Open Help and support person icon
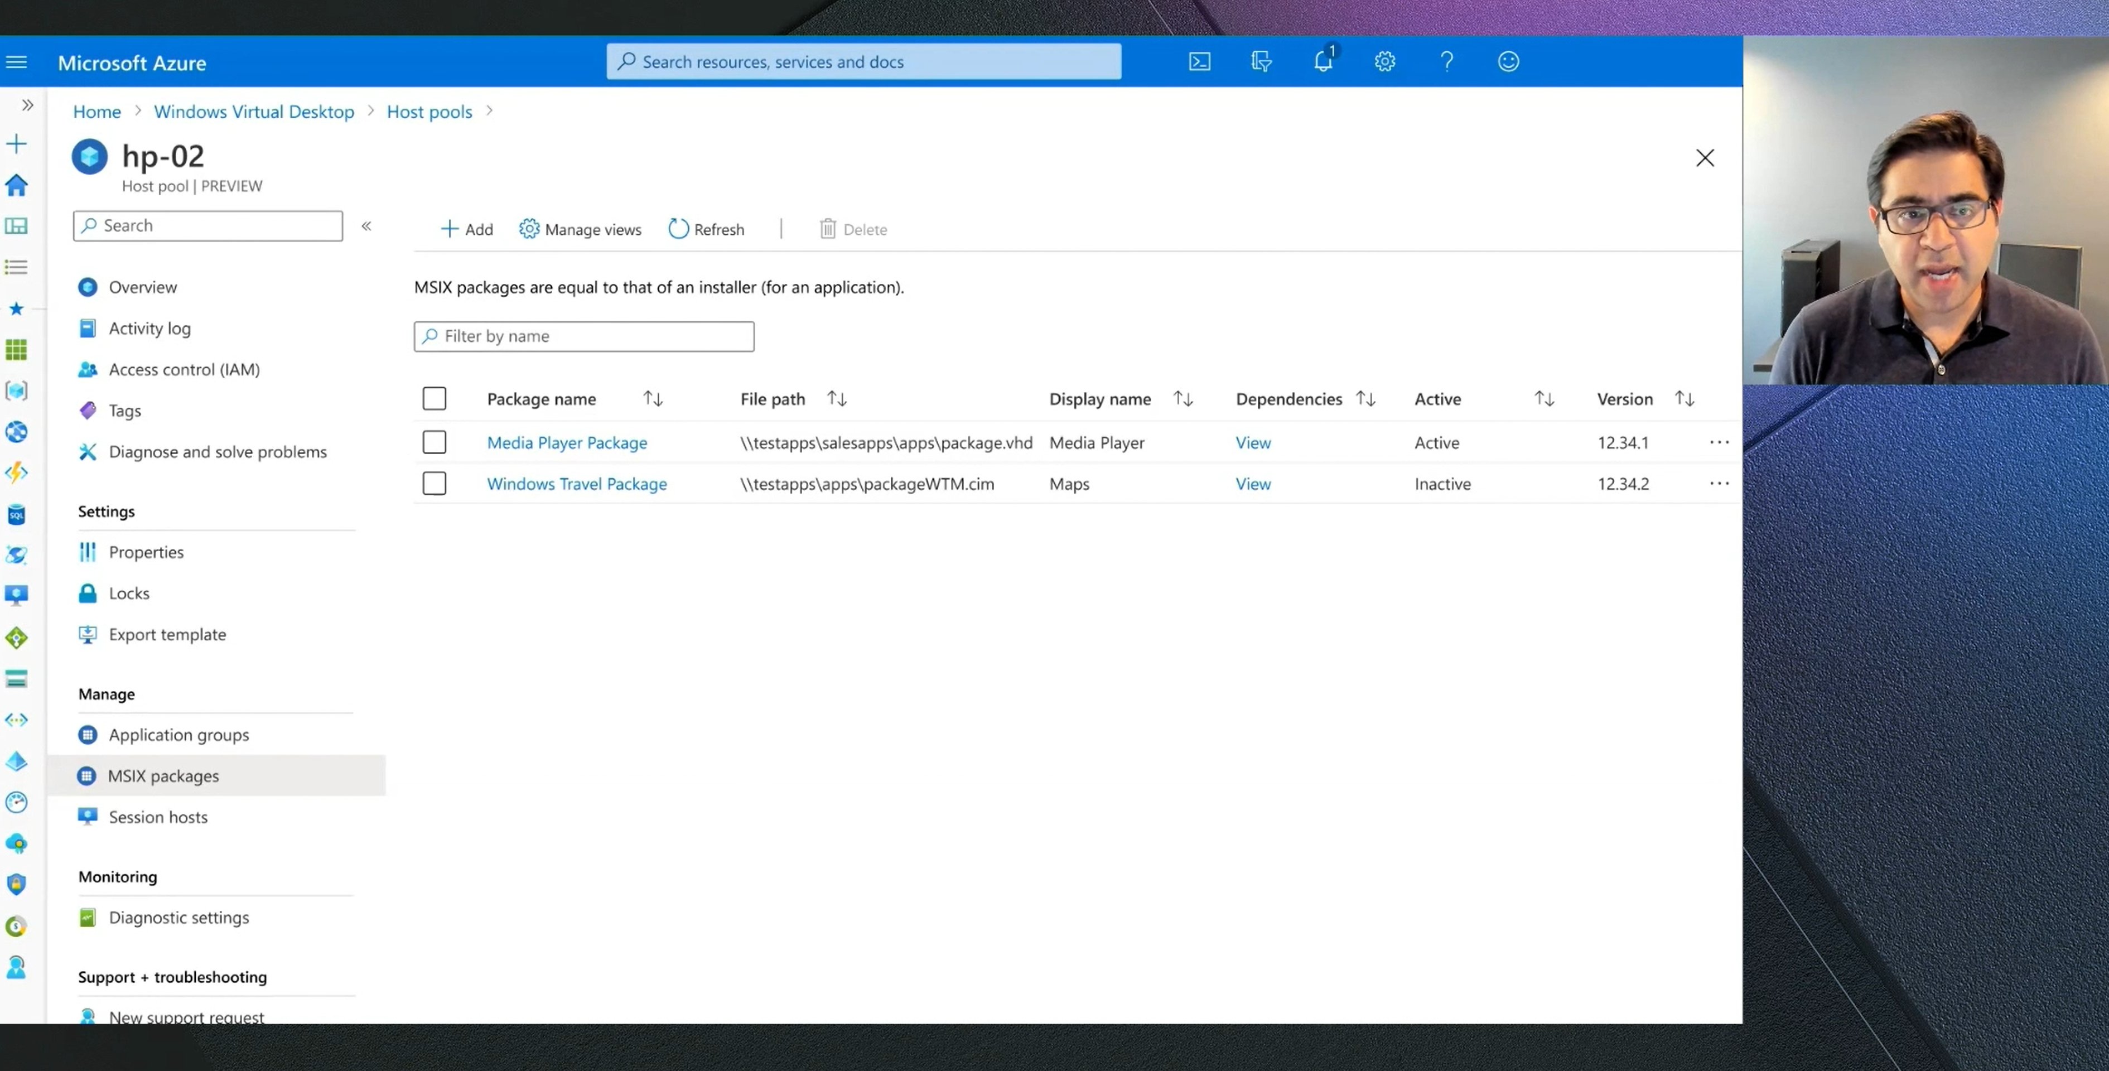 pos(16,967)
